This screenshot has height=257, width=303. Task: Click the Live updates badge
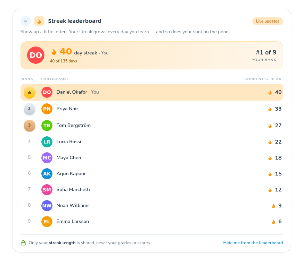pos(268,21)
